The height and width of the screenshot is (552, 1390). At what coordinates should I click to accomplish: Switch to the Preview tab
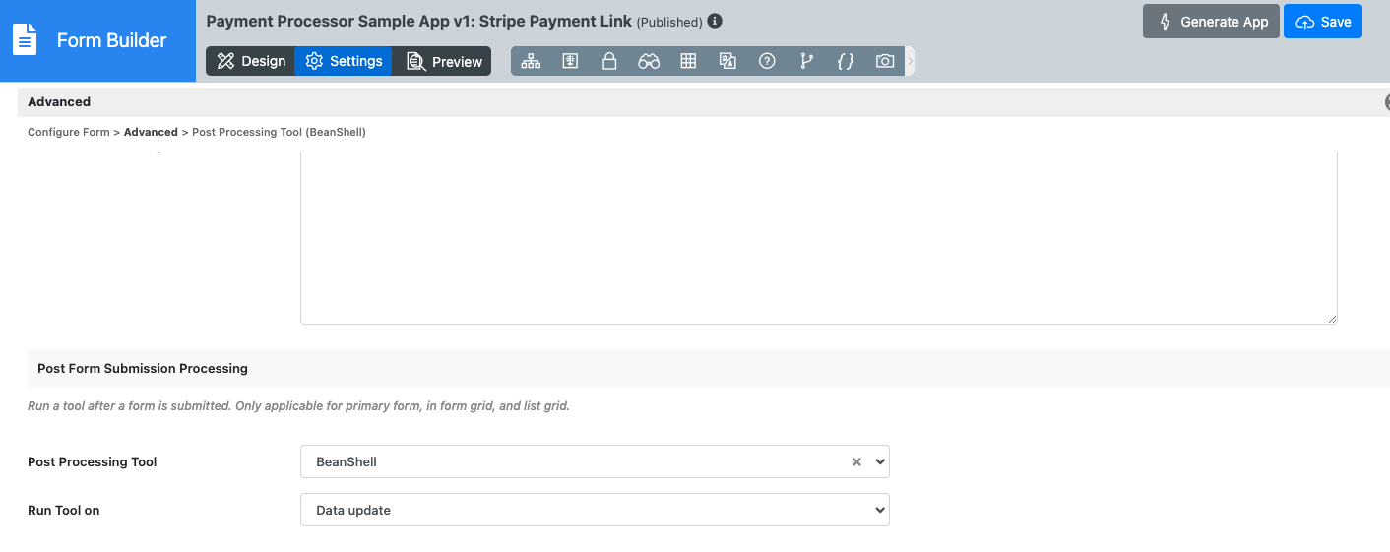[x=444, y=61]
